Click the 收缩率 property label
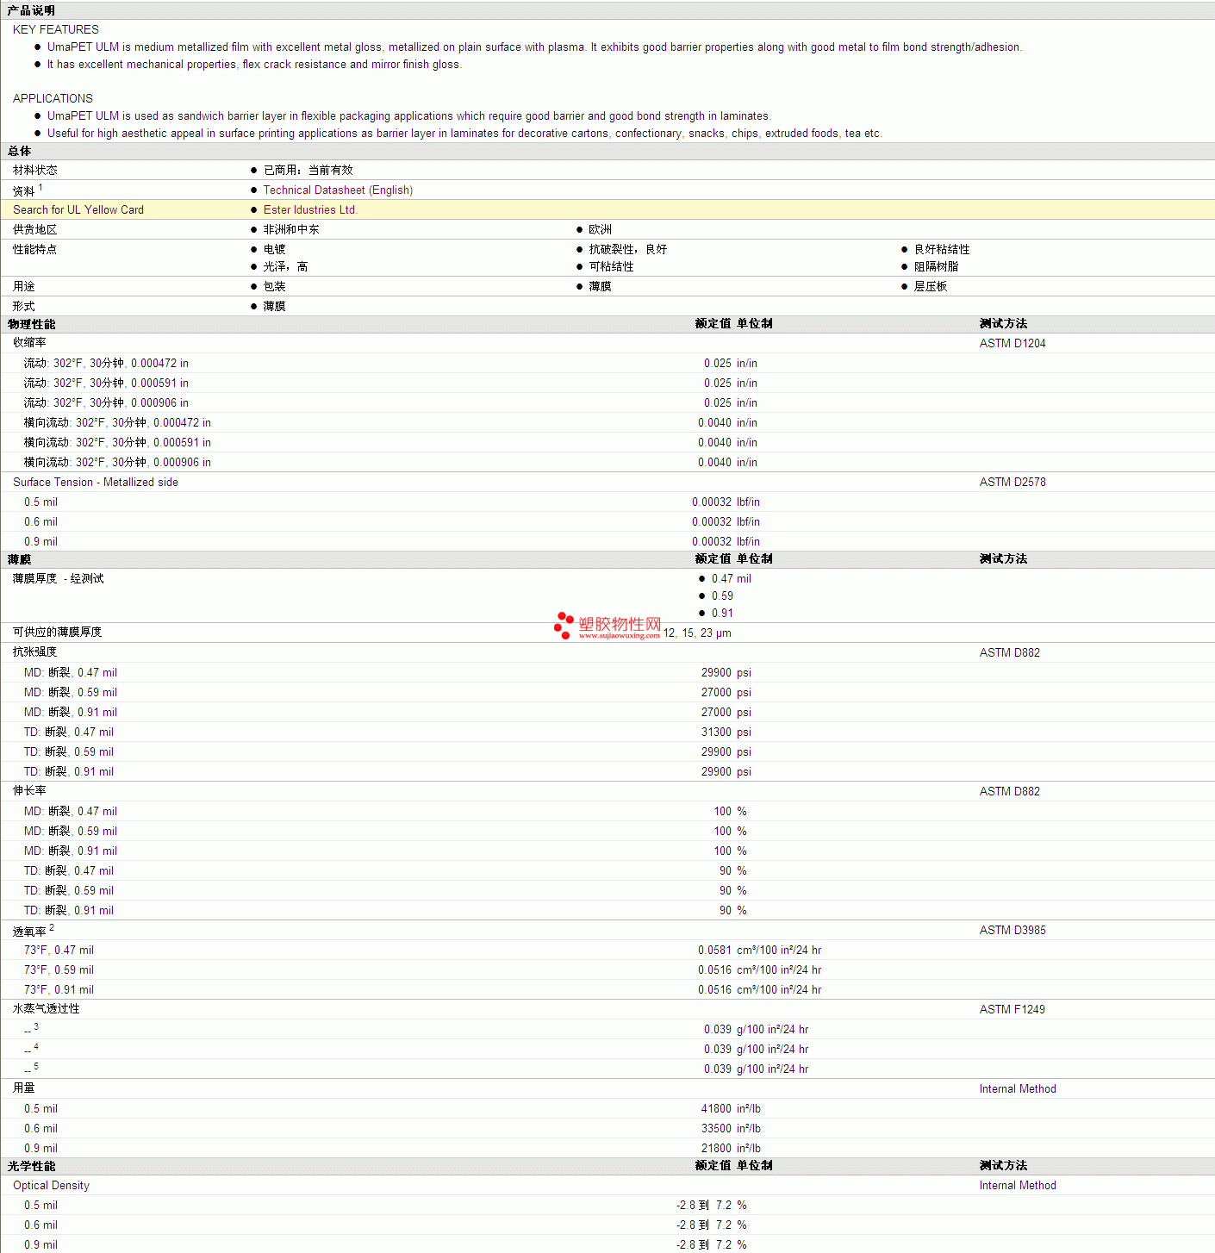This screenshot has height=1253, width=1215. [x=29, y=343]
